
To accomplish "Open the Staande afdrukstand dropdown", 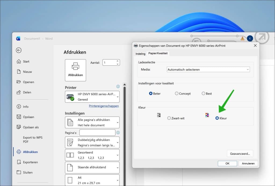I will point(92,168).
